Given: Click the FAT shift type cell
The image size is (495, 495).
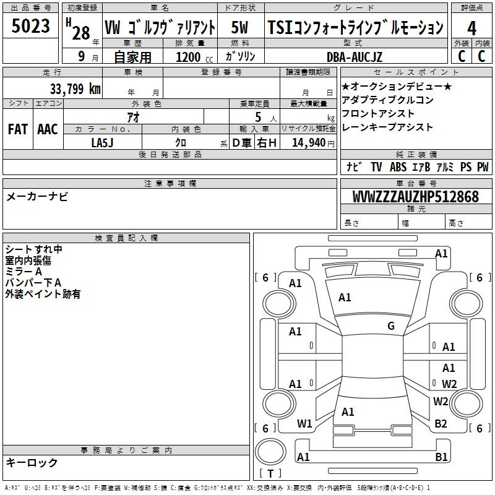Looking at the screenshot, I should coord(17,129).
